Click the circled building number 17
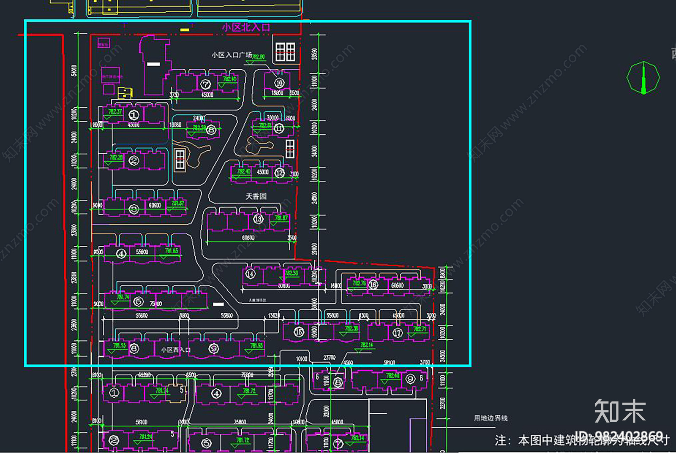 pos(398,333)
